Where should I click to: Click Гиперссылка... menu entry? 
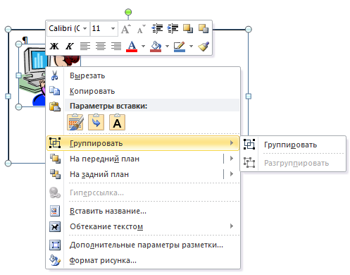pos(143,192)
